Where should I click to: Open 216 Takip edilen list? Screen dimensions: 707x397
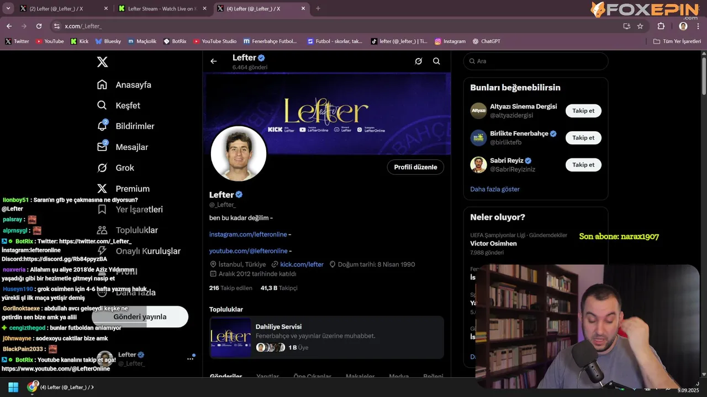pyautogui.click(x=230, y=288)
